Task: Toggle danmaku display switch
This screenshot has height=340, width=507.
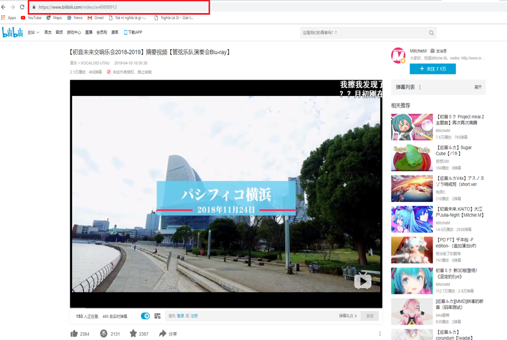Action: 145,316
